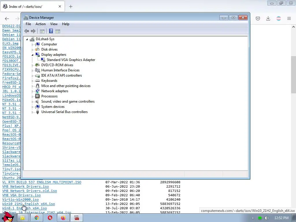Click the Show/Hide console tree toolbar icon

coord(42,31)
